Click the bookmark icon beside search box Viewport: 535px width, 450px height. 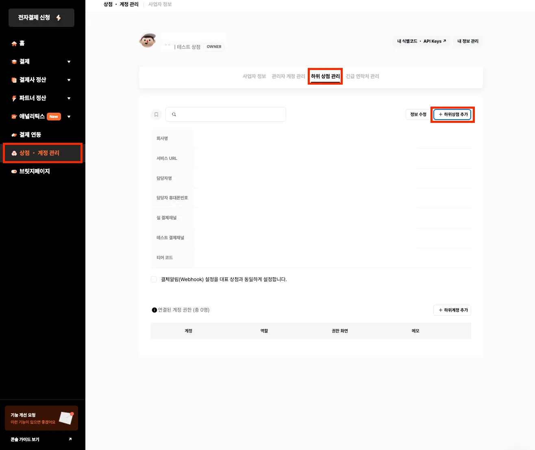156,115
